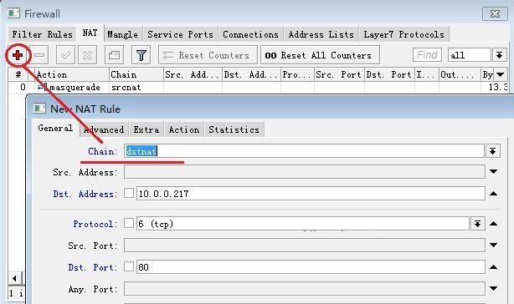Viewport: 514px width, 304px height.
Task: Click the Reset All Counters button
Action: pos(320,55)
